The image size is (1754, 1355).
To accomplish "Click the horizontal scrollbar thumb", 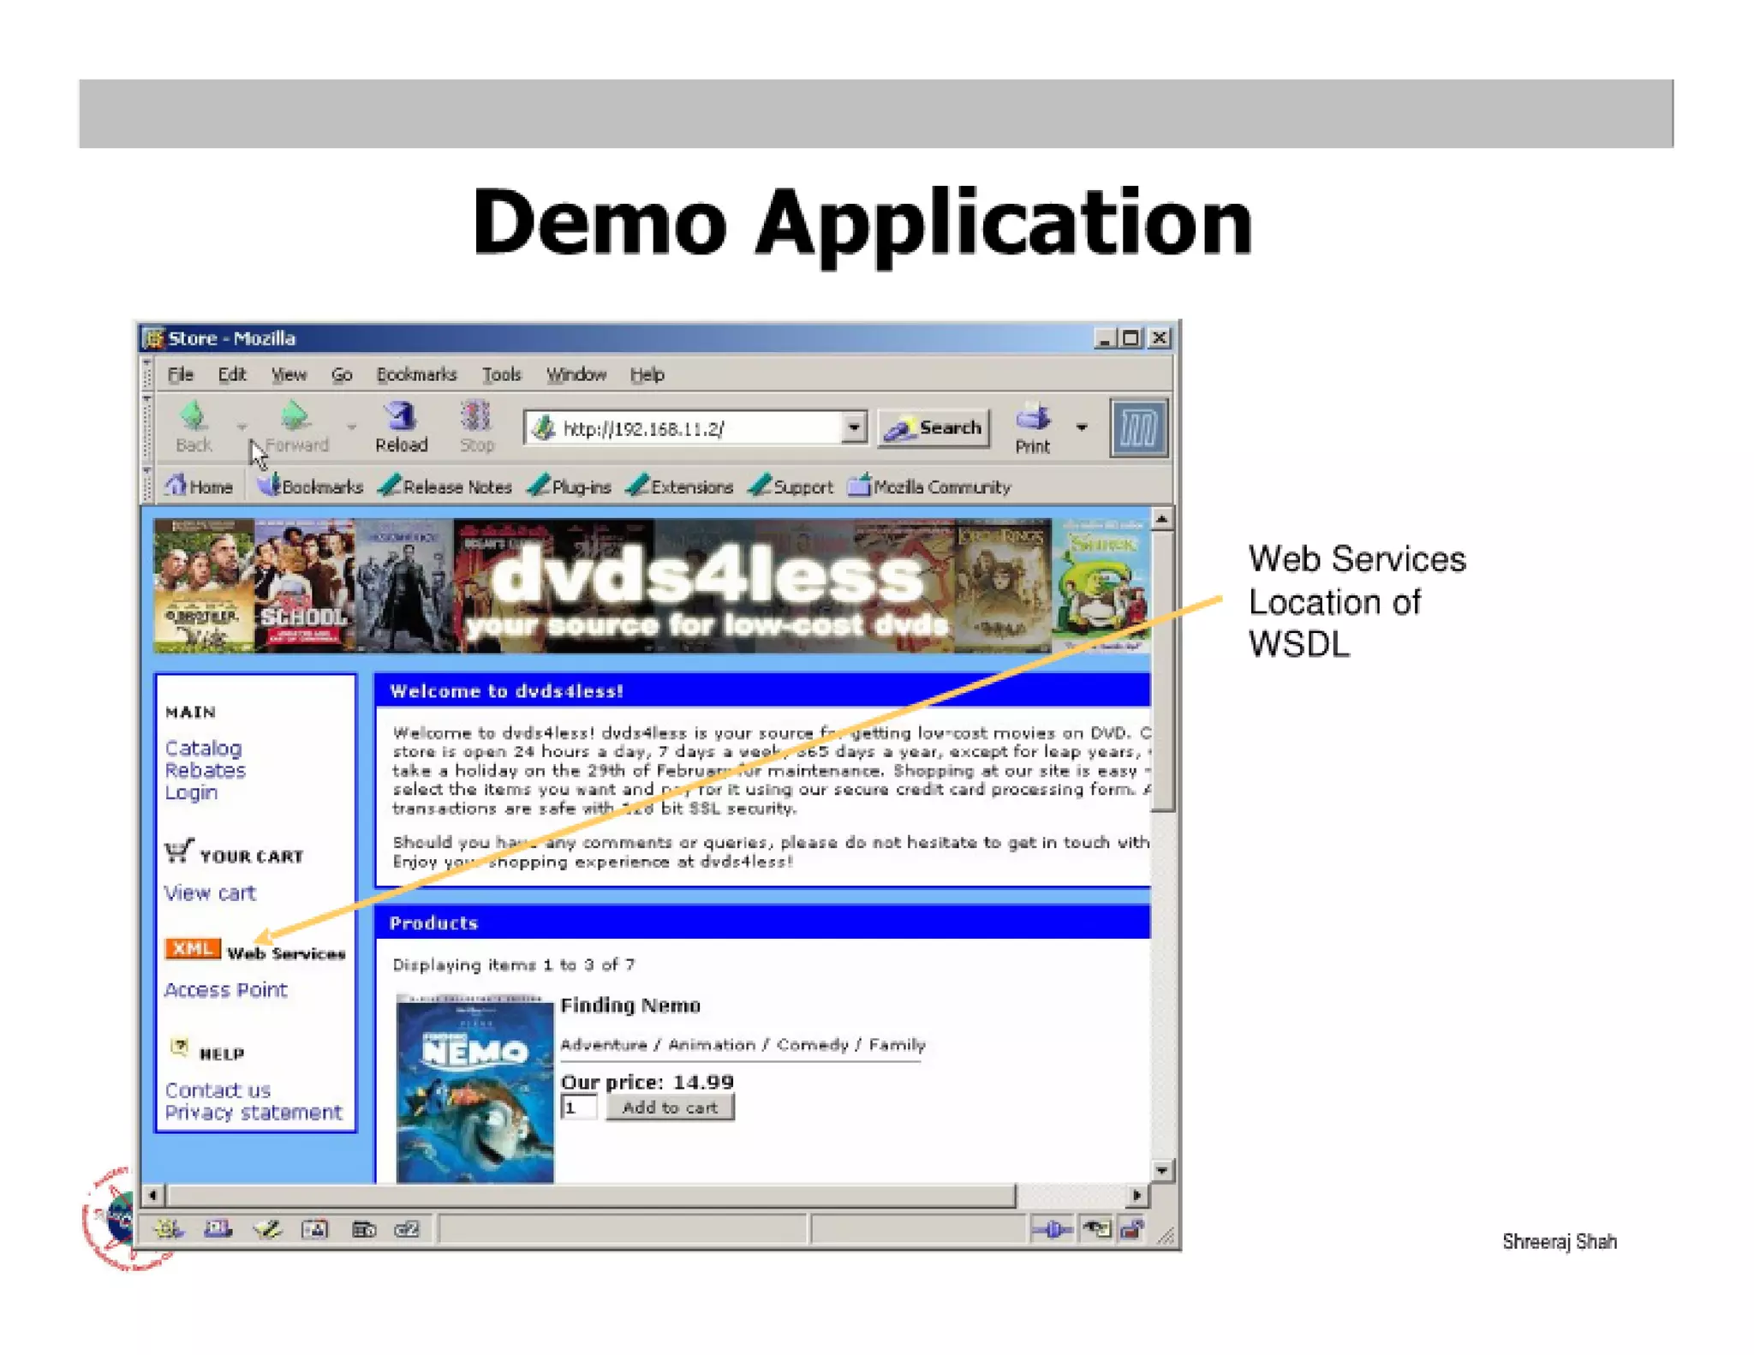I will [591, 1195].
